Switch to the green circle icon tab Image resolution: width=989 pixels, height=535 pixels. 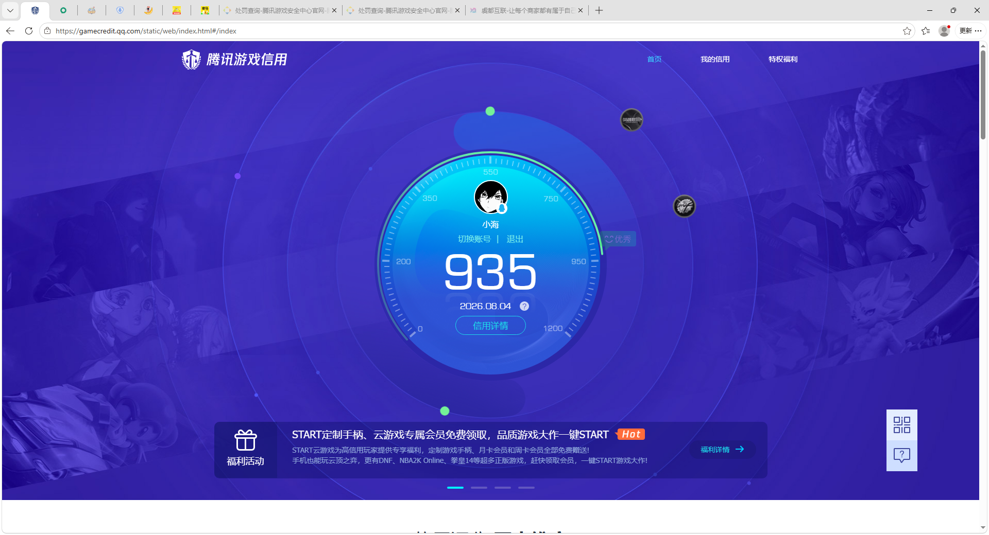(63, 10)
